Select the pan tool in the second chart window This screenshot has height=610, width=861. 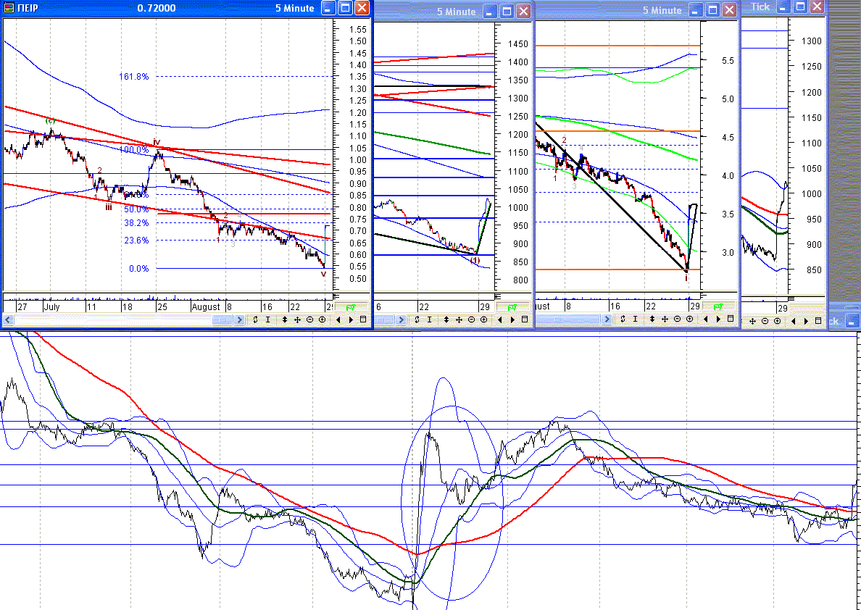pyautogui.click(x=459, y=319)
